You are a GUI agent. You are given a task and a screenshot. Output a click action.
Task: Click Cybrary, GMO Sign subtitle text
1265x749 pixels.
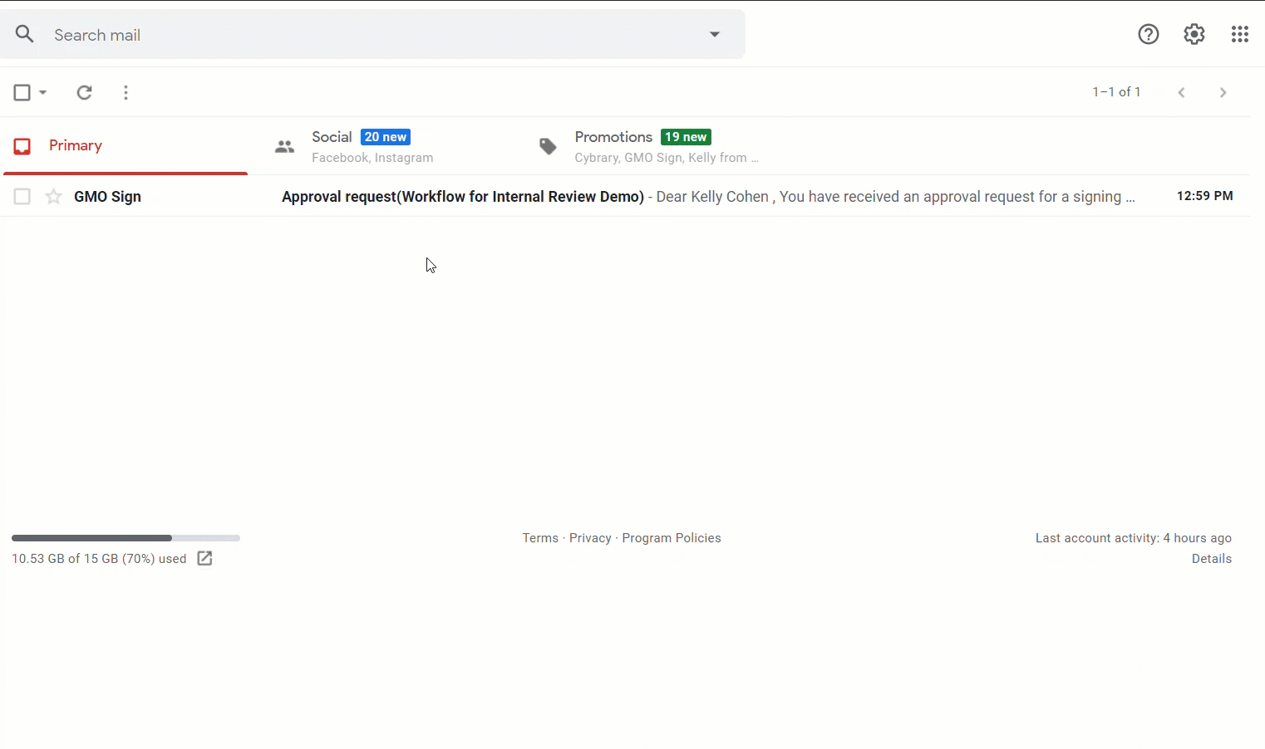coord(667,158)
